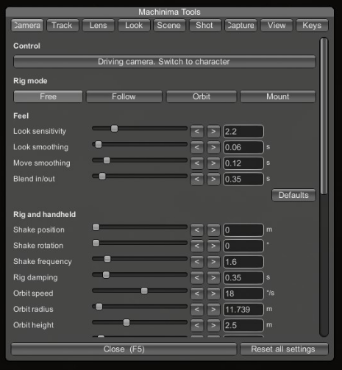Click the Orbit radius value field

[x=243, y=310]
